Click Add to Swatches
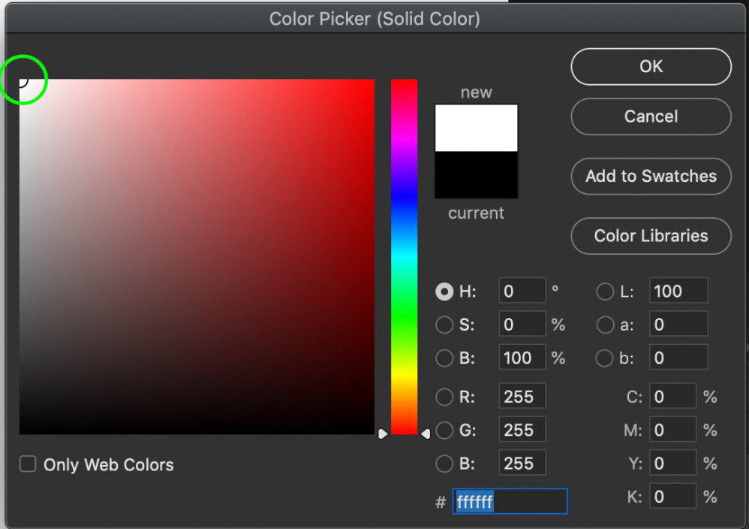The image size is (749, 529). click(650, 176)
